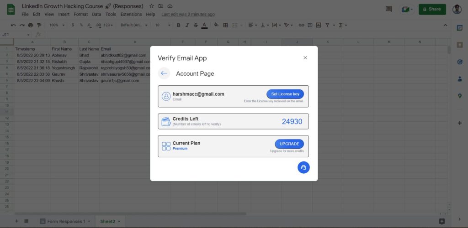The height and width of the screenshot is (228, 468).
Task: Increase decimal places
Action: (x=98, y=25)
